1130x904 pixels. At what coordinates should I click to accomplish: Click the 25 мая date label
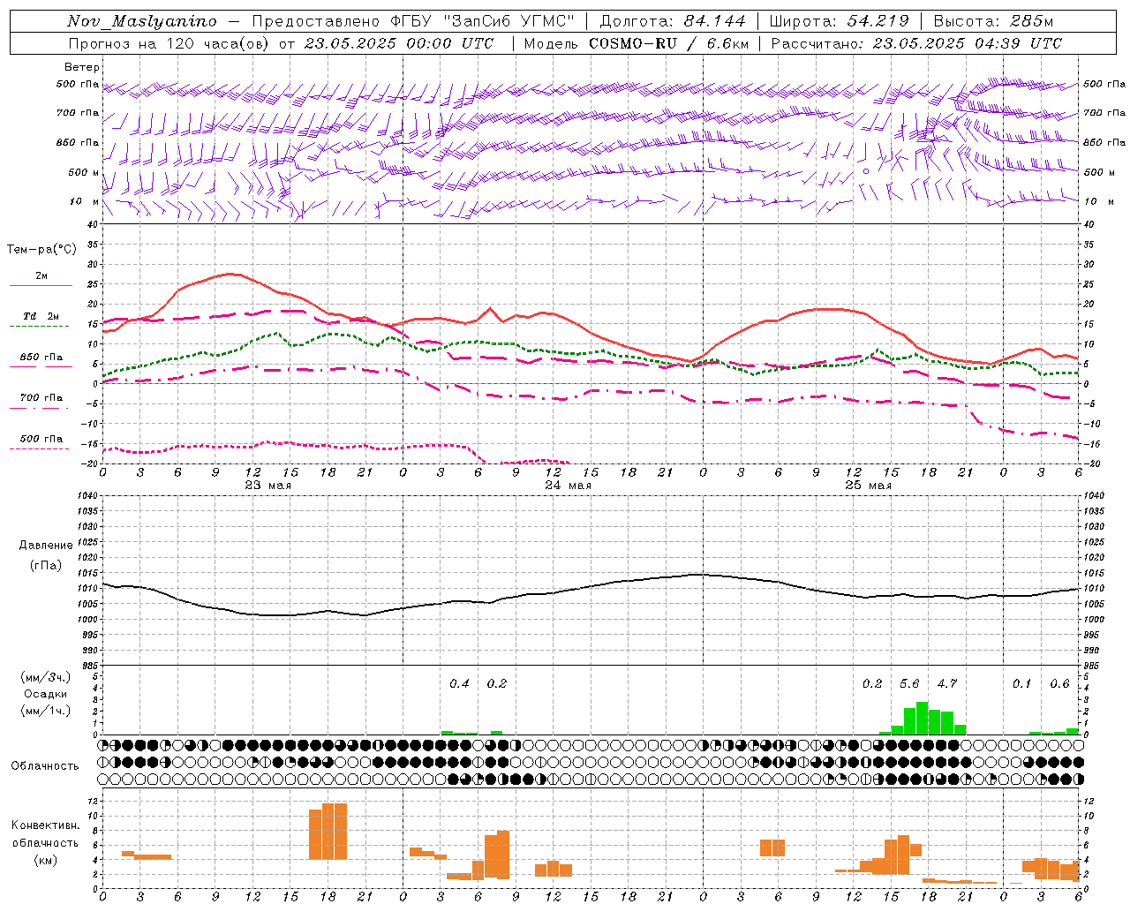coord(868,486)
